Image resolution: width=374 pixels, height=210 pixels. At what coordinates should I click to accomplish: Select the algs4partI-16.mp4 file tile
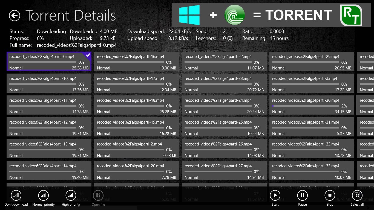point(137,62)
